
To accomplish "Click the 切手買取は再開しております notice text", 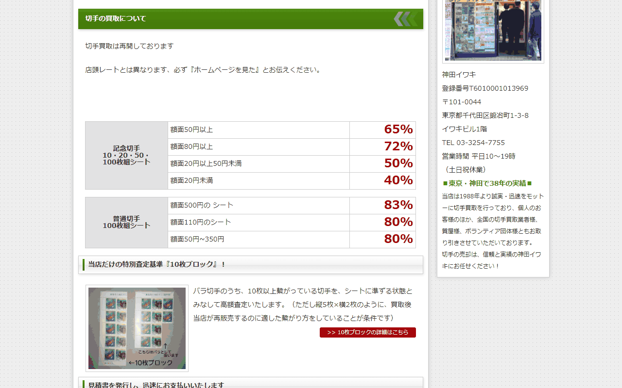I will 129,46.
